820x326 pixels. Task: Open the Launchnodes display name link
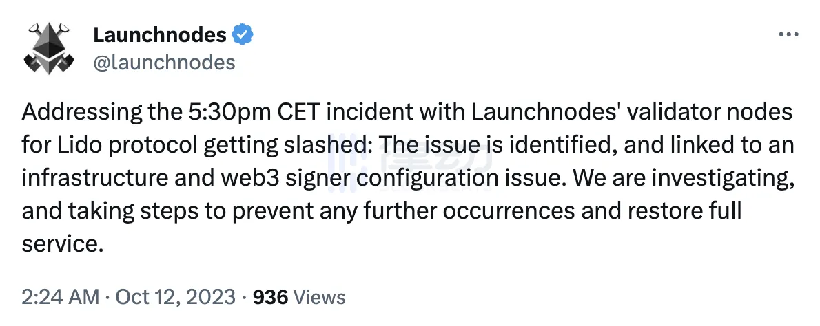click(x=160, y=35)
